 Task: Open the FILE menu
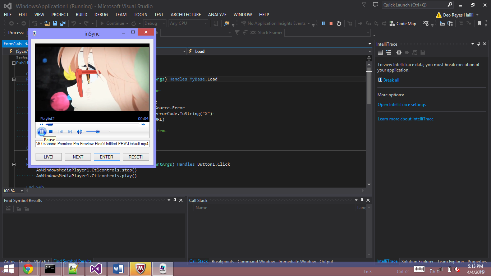[x=8, y=15]
